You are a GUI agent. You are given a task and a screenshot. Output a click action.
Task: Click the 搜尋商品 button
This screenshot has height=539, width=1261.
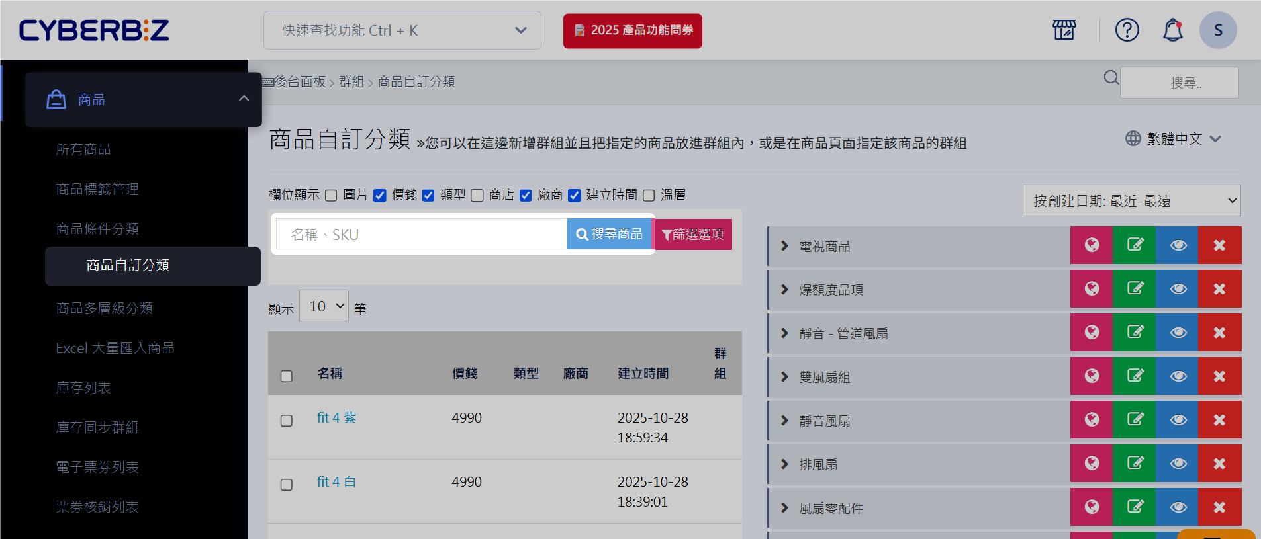tap(609, 234)
